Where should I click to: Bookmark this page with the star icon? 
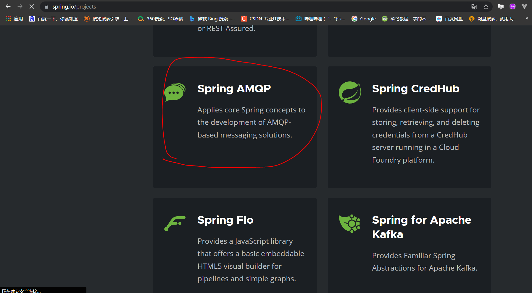pyautogui.click(x=486, y=6)
